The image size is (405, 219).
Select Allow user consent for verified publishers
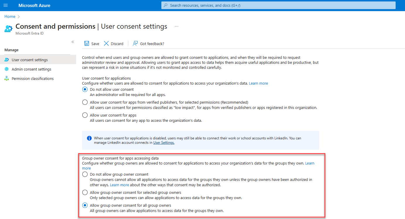tap(85, 102)
